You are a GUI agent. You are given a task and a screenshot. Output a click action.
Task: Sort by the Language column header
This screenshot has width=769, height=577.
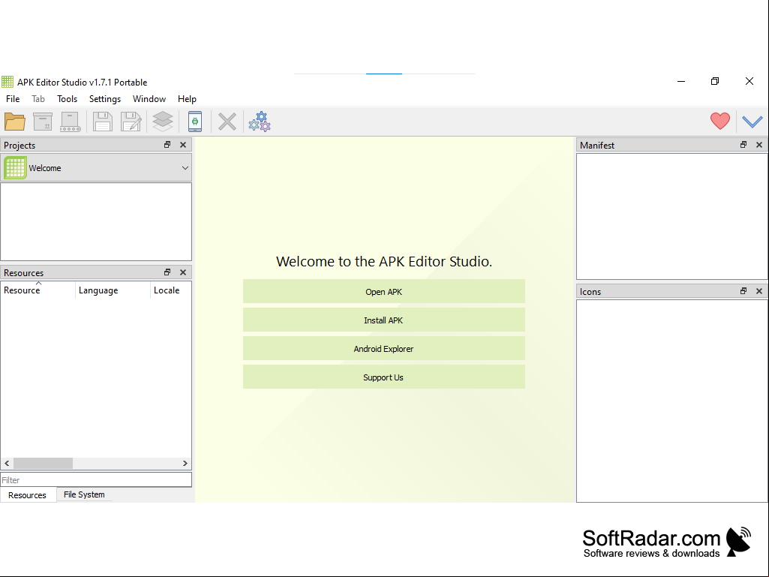point(113,290)
